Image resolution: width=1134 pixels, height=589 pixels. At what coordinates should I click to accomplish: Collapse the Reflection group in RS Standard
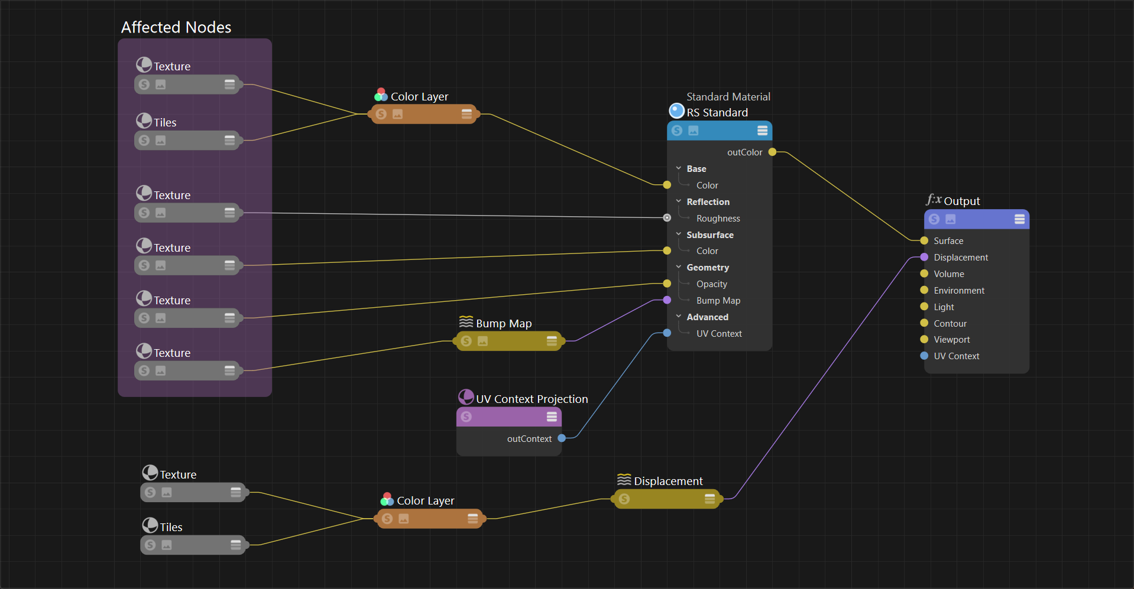[x=679, y=201]
